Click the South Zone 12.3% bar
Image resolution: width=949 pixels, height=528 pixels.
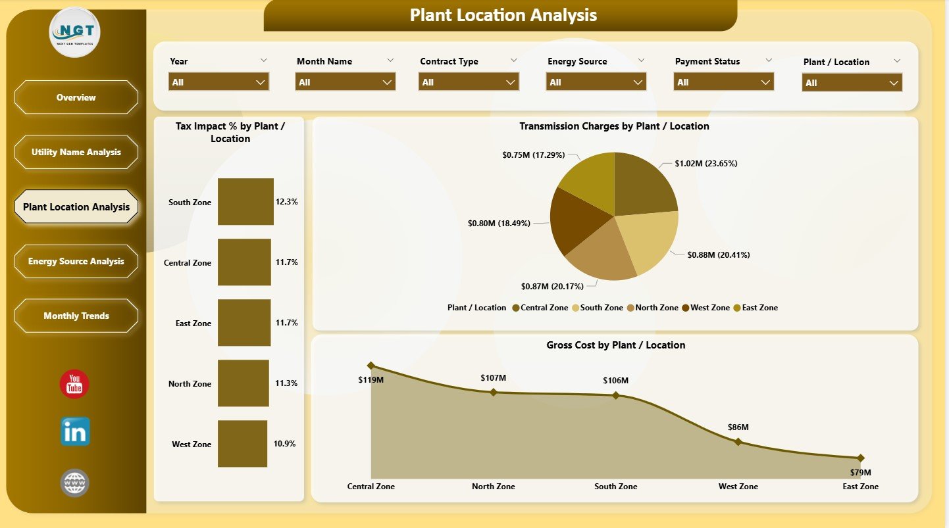[x=245, y=202]
